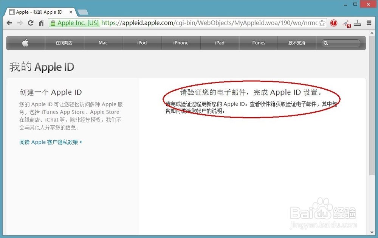Click 阅读 Apple 客户隐私政策 link
378x238 pixels.
click(x=51, y=142)
